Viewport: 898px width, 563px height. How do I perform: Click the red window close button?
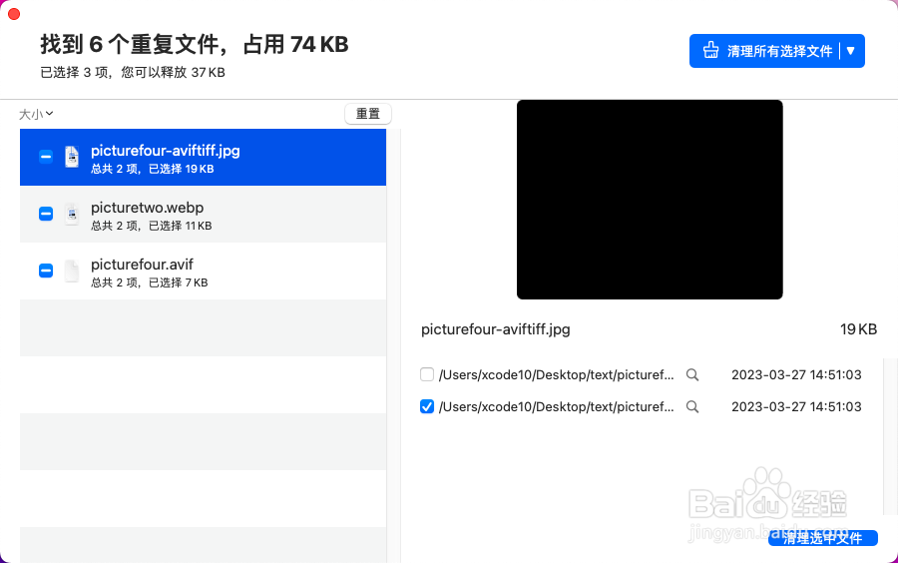tap(14, 14)
